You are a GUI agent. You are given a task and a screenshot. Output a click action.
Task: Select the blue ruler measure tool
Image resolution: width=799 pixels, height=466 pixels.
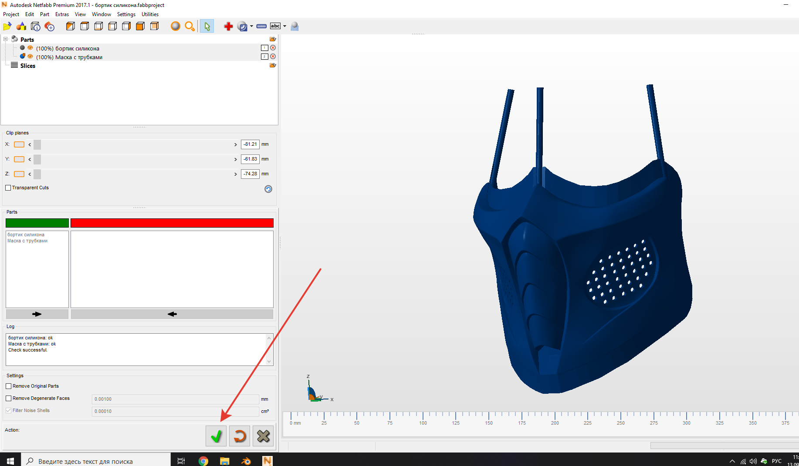tap(261, 27)
